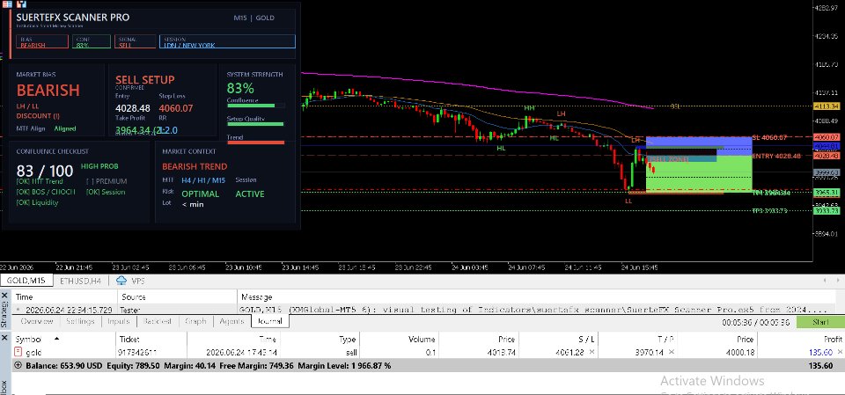Open the Settings tester tab
The image size is (845, 395).
point(80,321)
